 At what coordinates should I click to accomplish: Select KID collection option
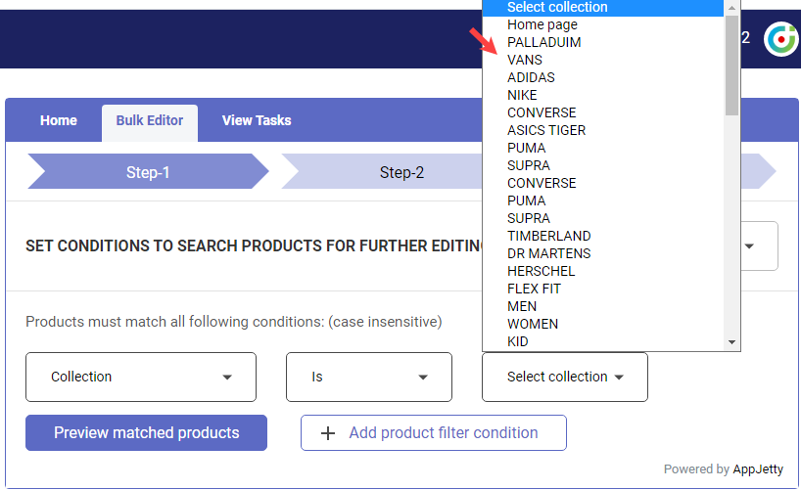point(603,341)
